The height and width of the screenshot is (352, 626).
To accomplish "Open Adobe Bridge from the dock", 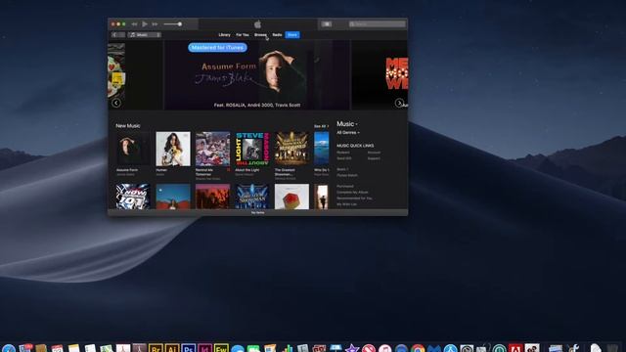I will click(156, 348).
